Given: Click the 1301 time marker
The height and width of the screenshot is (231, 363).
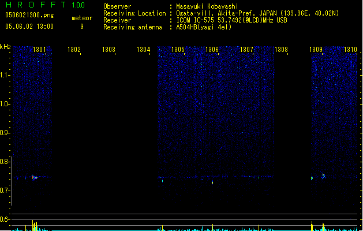Looking at the screenshot, I should 39,50.
